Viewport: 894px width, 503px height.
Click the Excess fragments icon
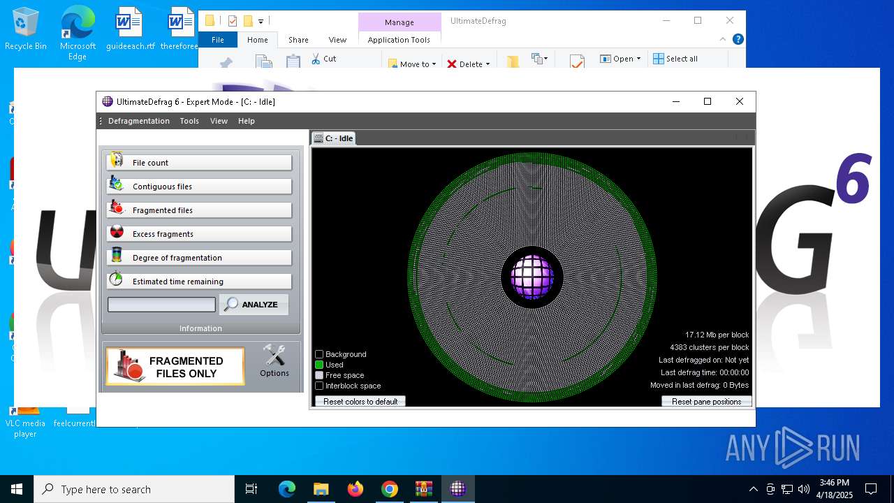coord(117,233)
